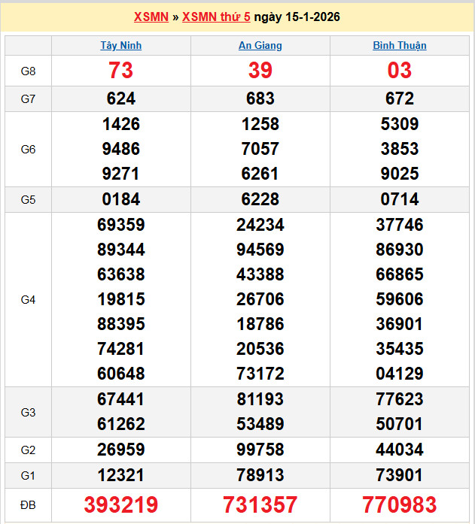Open the Bình Thuận province link
This screenshot has height=524, width=475.
point(400,45)
